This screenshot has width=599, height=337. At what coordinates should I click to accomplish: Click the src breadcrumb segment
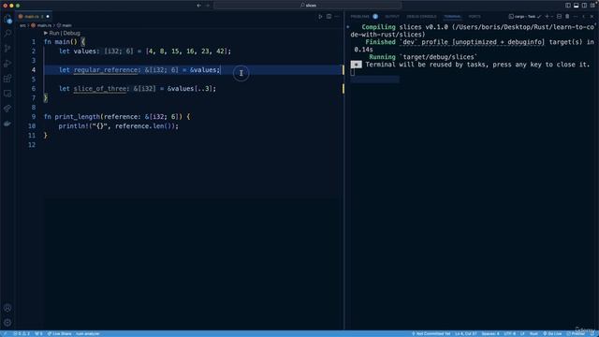pos(22,25)
